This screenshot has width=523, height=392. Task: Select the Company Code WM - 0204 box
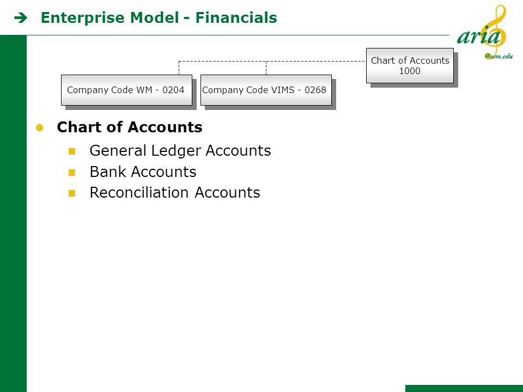[126, 90]
